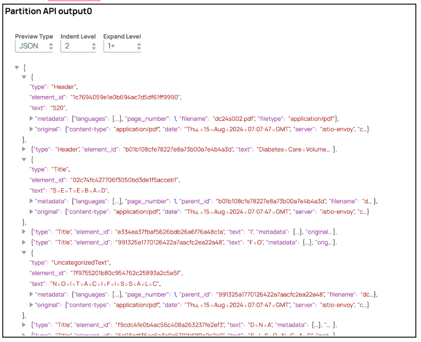421x342 pixels.
Task: Collapse the Title element with text 'S E T E B A D'
Action: [x=24, y=159]
